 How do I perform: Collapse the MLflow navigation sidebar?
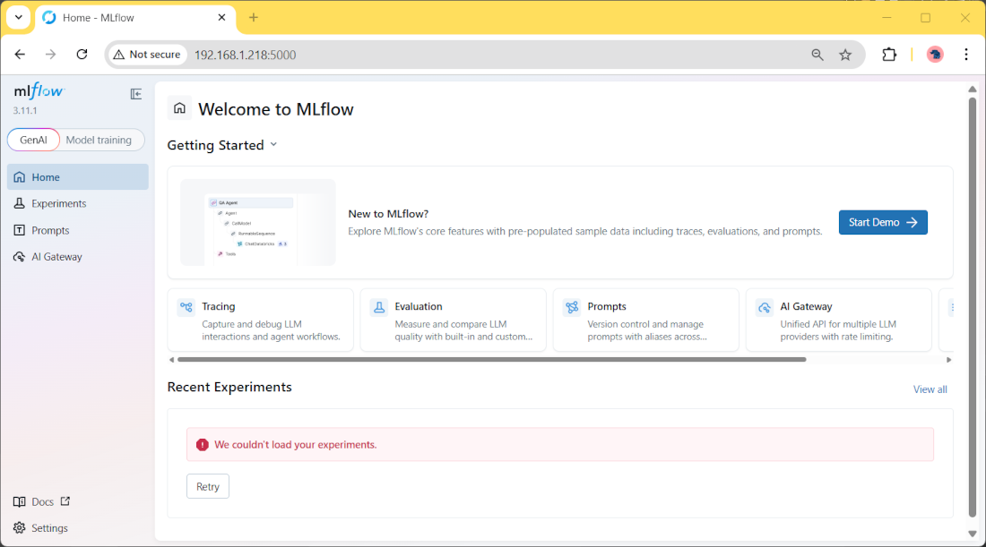(x=135, y=93)
